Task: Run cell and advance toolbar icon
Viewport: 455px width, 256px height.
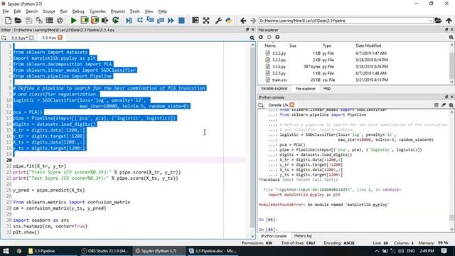Action: tap(95, 21)
